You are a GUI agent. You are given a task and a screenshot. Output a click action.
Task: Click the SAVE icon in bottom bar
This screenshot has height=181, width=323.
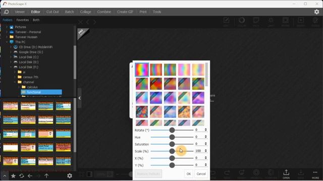(301, 174)
